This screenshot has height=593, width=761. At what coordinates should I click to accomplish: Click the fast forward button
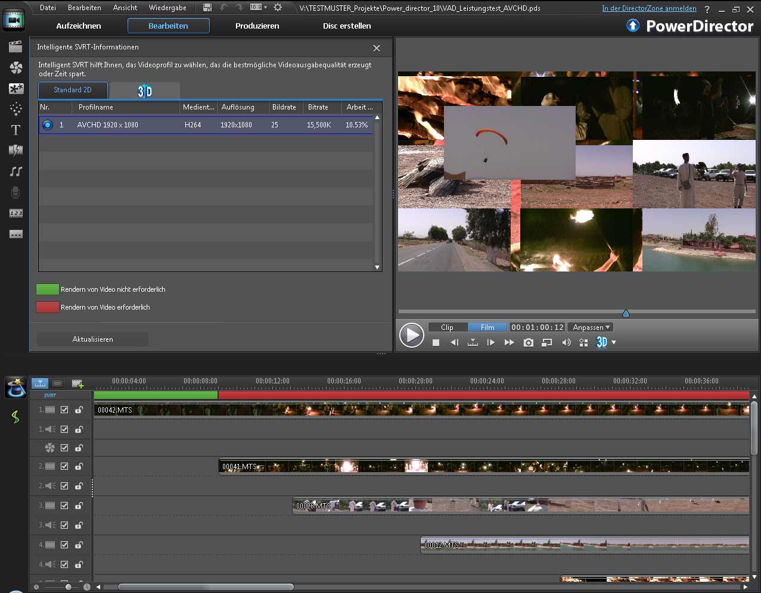[x=509, y=342]
